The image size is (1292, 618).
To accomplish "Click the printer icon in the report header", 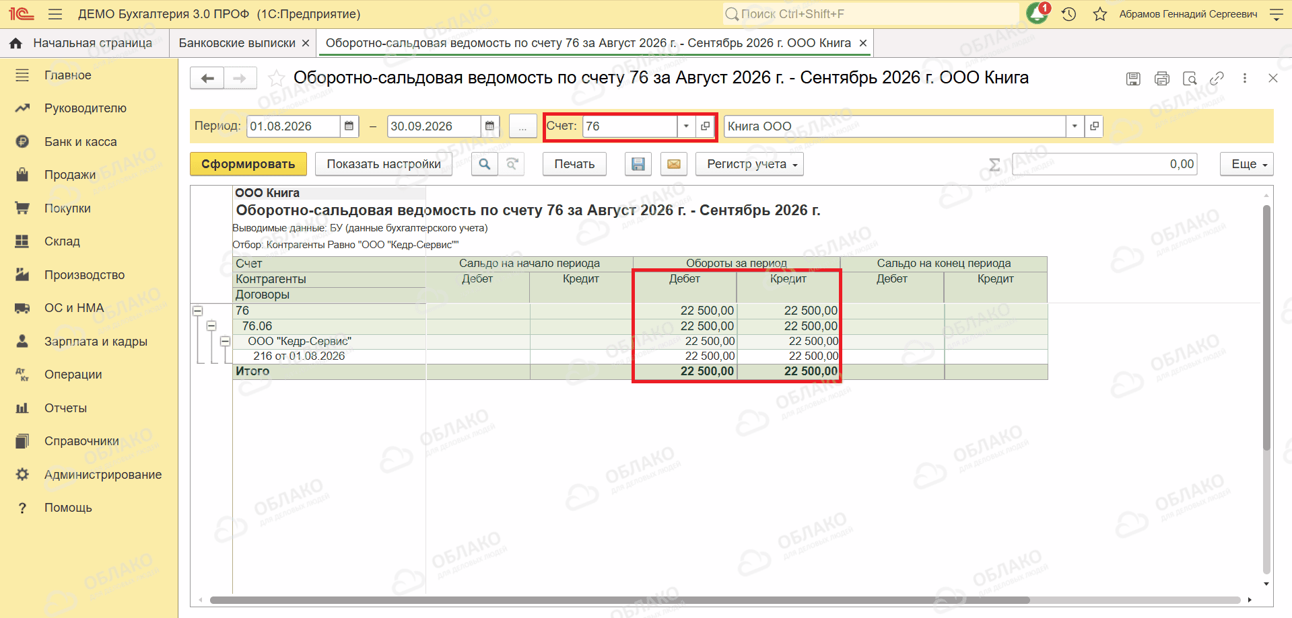I will click(1161, 79).
